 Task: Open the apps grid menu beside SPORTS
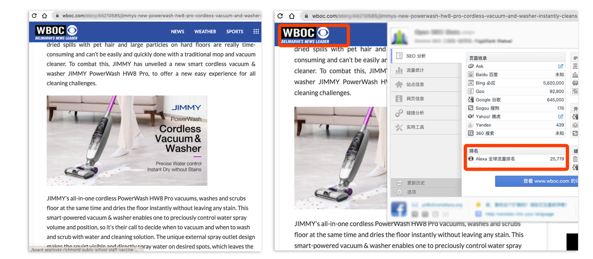(x=256, y=32)
